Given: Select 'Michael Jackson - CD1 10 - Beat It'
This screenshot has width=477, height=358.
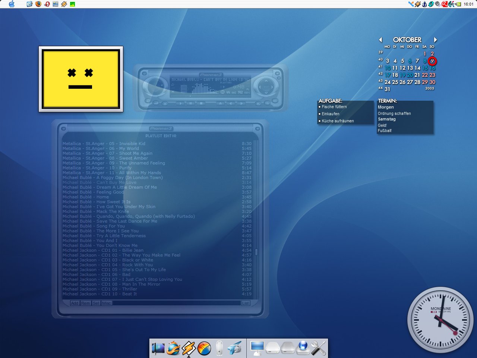Looking at the screenshot, I should click(157, 294).
